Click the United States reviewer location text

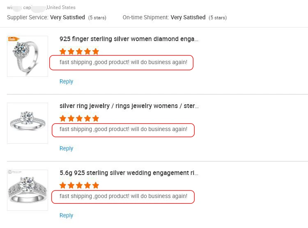(61, 7)
